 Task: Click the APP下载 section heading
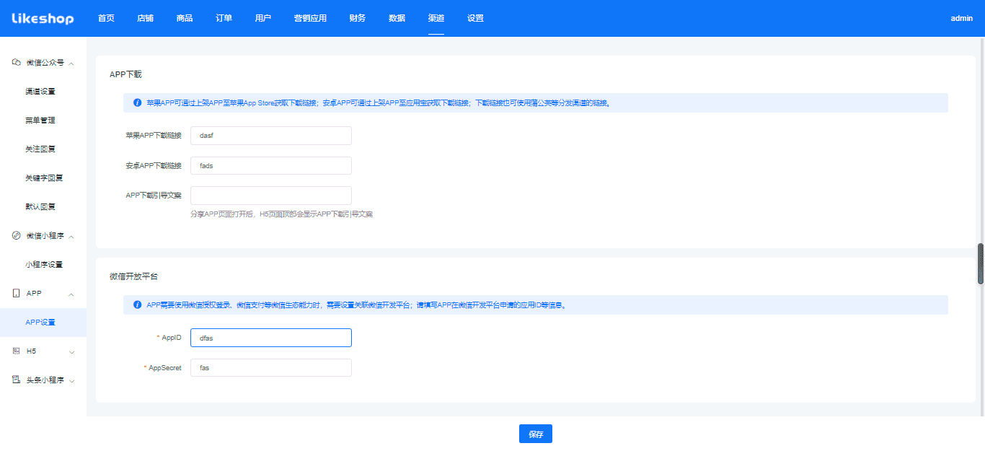click(x=125, y=74)
